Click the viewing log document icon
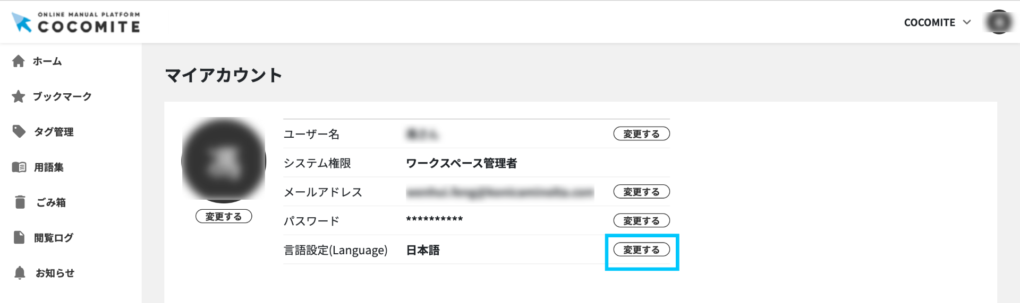 (19, 237)
